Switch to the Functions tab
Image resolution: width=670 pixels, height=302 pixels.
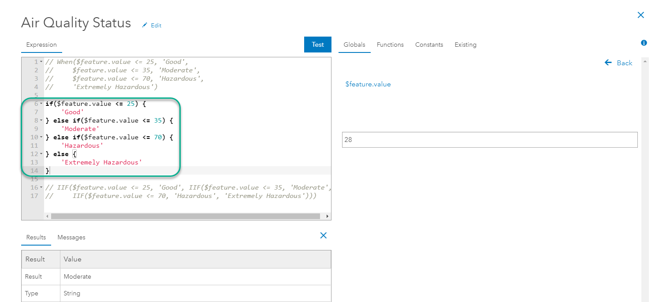click(x=390, y=45)
